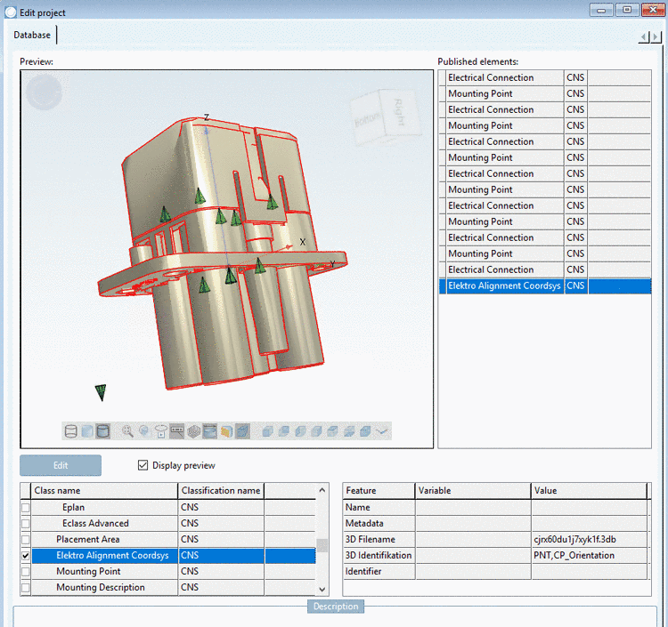
Task: Select Elektro Alignment Coordsys in published elements
Action: 504,285
